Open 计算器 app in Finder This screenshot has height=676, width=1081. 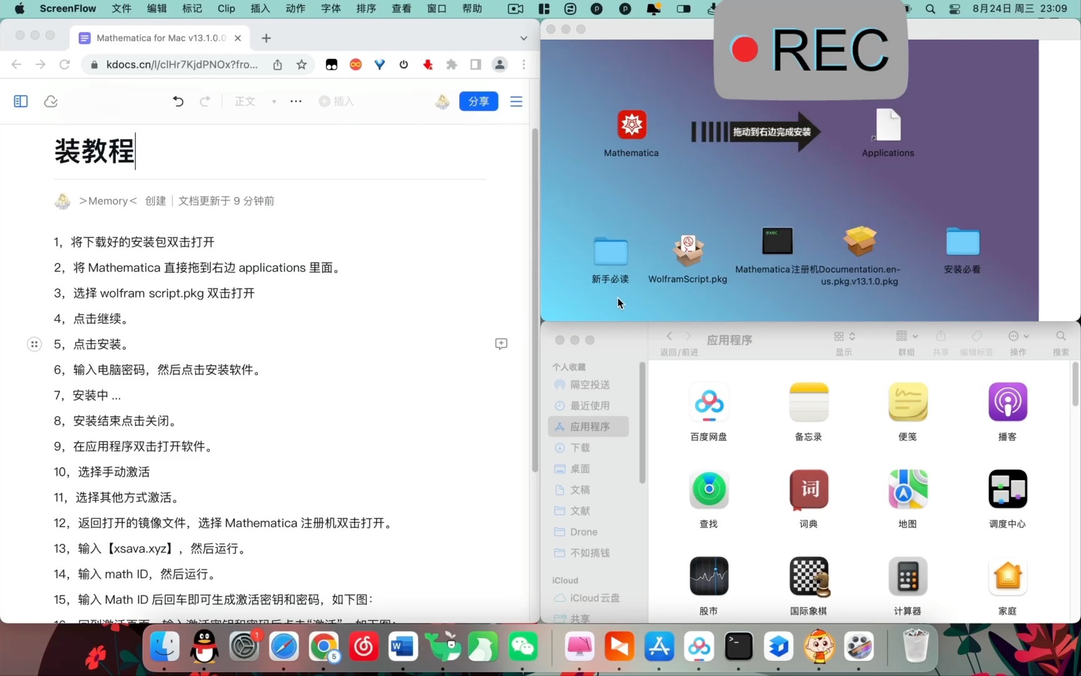point(908,576)
